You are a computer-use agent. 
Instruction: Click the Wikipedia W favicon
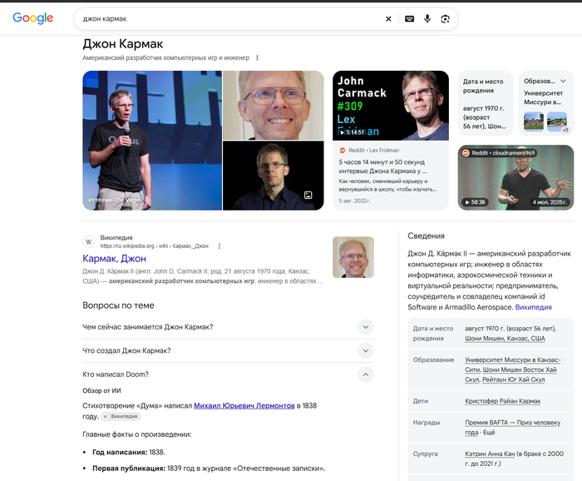point(89,242)
